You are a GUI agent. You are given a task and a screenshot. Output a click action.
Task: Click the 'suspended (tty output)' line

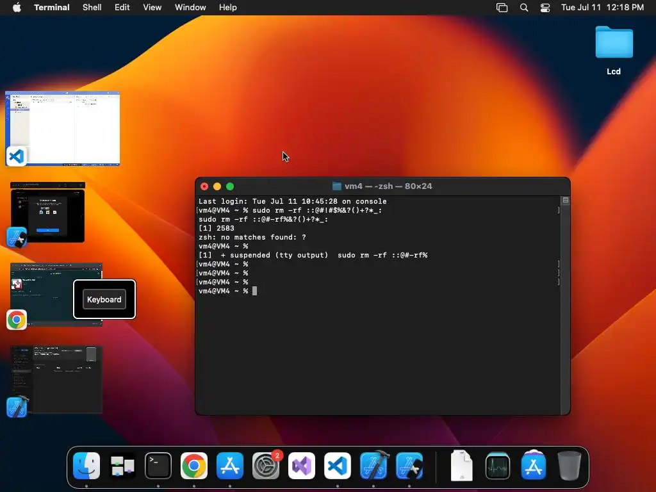pos(313,255)
